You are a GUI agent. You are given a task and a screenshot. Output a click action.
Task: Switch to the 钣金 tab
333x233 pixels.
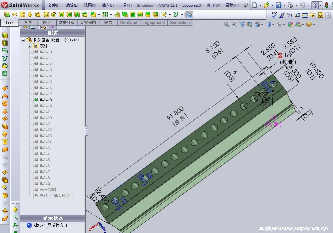(47, 23)
